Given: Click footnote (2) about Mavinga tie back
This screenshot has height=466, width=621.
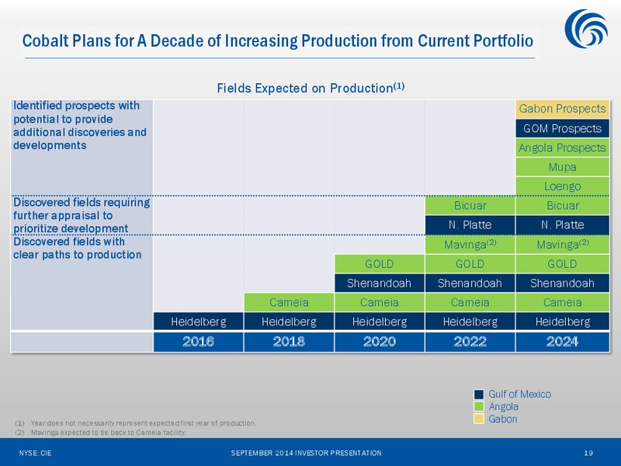Looking at the screenshot, I should pyautogui.click(x=100, y=433).
